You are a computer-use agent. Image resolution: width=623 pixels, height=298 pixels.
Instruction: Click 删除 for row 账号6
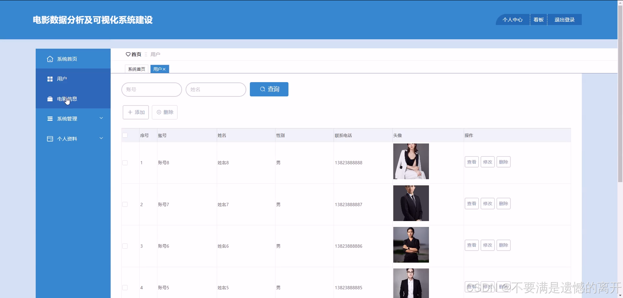[504, 245]
